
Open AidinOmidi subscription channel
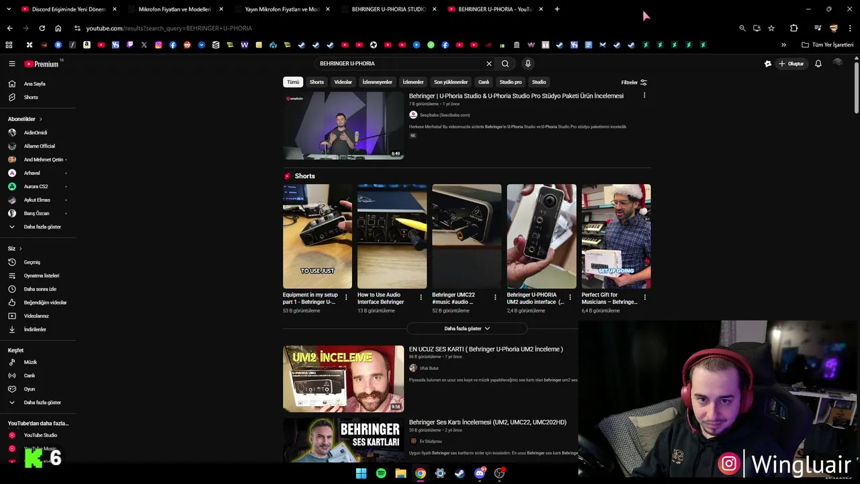[x=35, y=133]
